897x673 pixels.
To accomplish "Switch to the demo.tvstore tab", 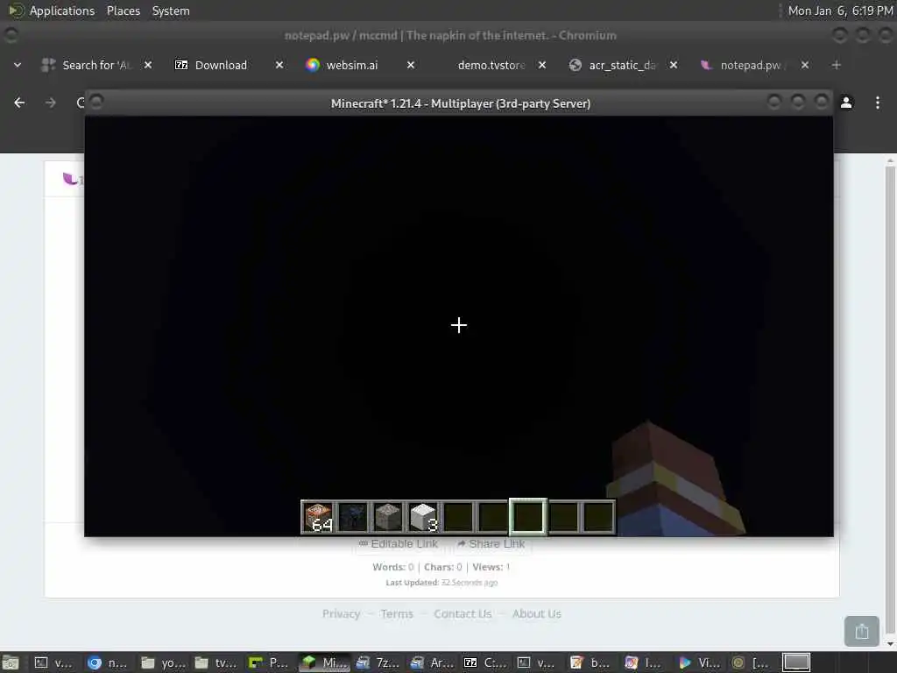I will pyautogui.click(x=491, y=65).
